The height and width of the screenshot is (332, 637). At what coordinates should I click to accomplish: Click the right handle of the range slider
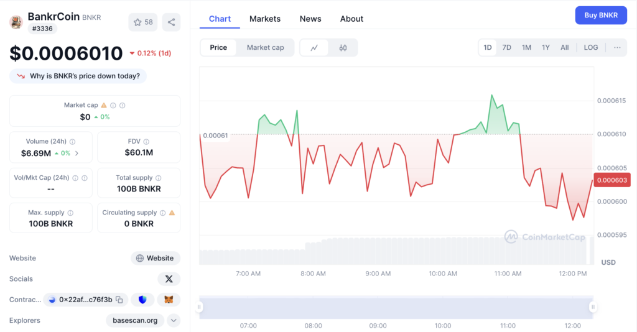coord(593,307)
